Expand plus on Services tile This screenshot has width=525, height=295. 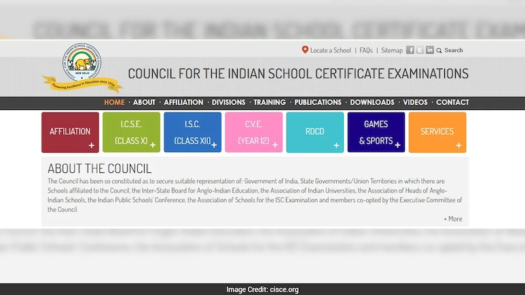(x=458, y=146)
